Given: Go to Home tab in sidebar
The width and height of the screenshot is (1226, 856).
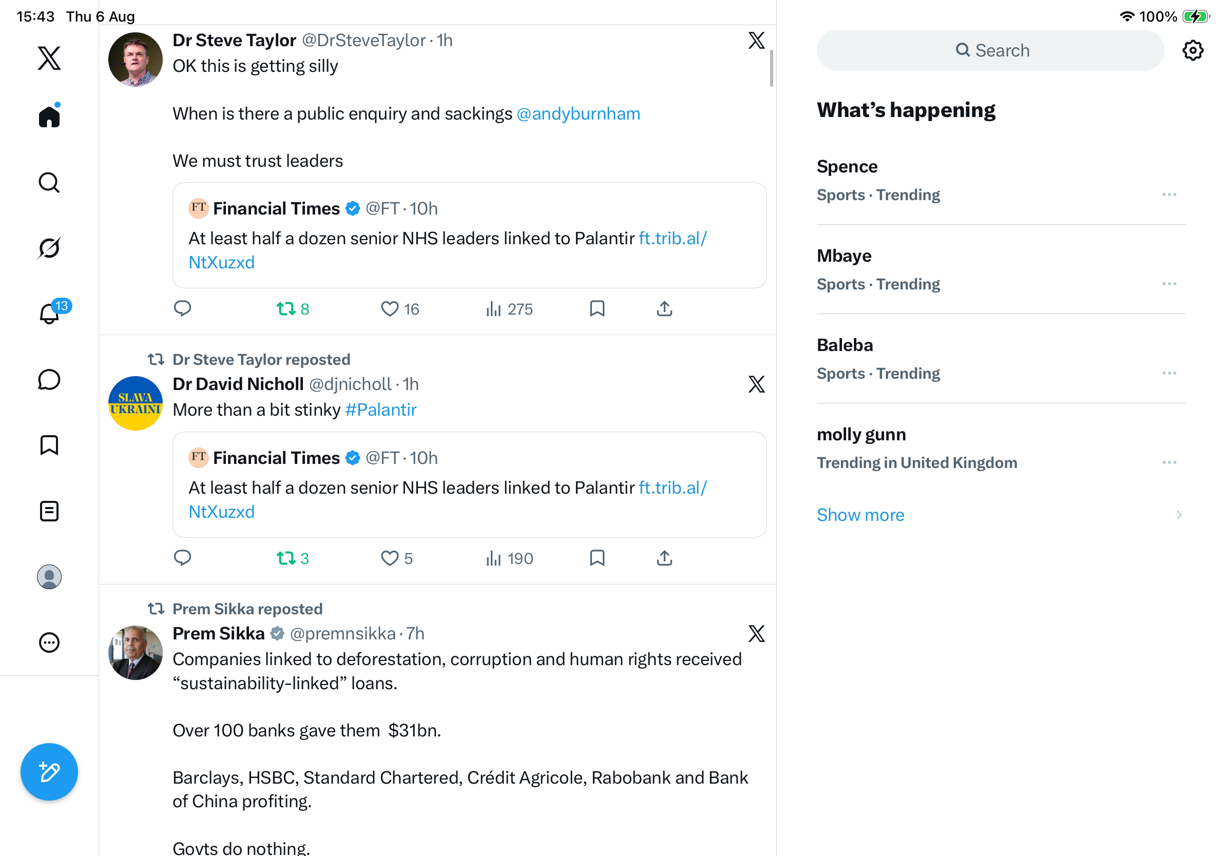Looking at the screenshot, I should (49, 116).
